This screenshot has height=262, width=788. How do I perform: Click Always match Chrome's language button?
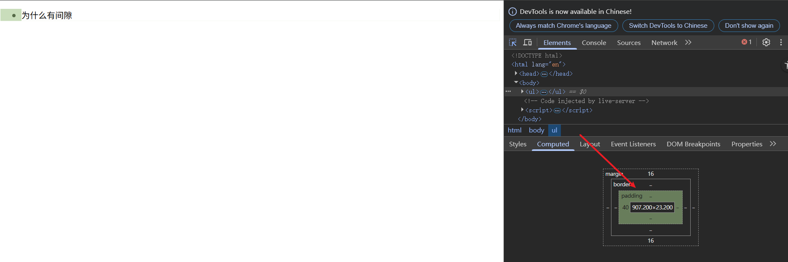coord(563,26)
